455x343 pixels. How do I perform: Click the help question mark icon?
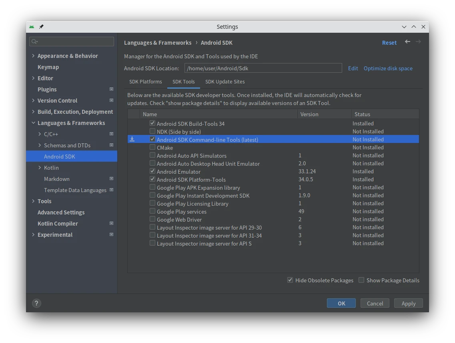click(x=36, y=303)
